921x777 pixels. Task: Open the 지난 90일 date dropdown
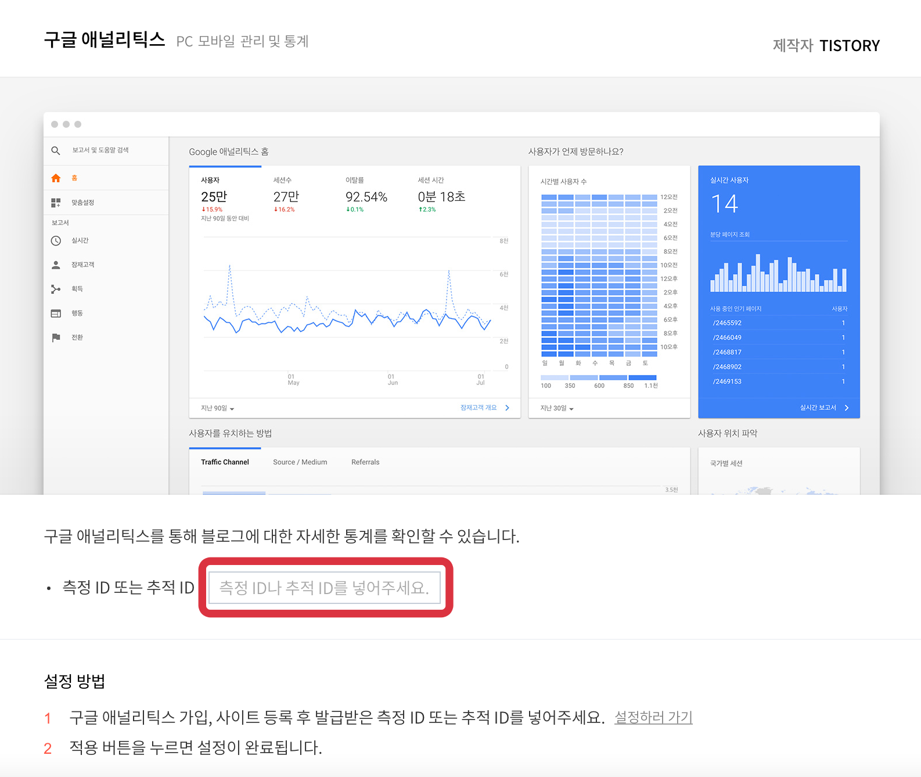click(x=218, y=408)
